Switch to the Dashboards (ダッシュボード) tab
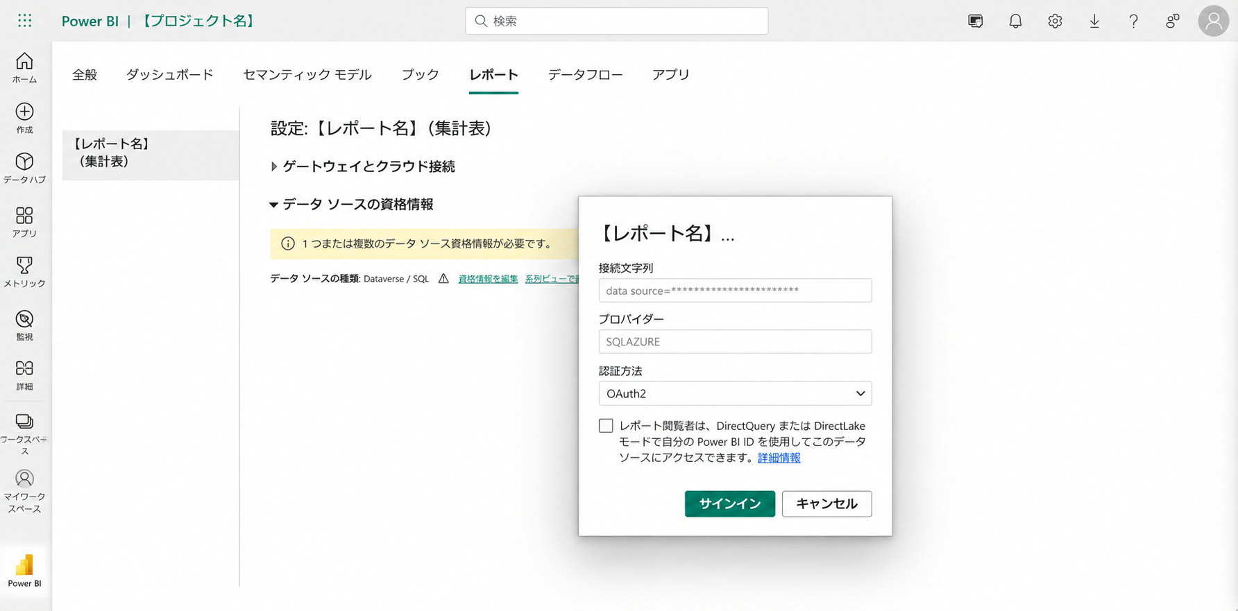Screen dimensions: 1238x611 170,74
